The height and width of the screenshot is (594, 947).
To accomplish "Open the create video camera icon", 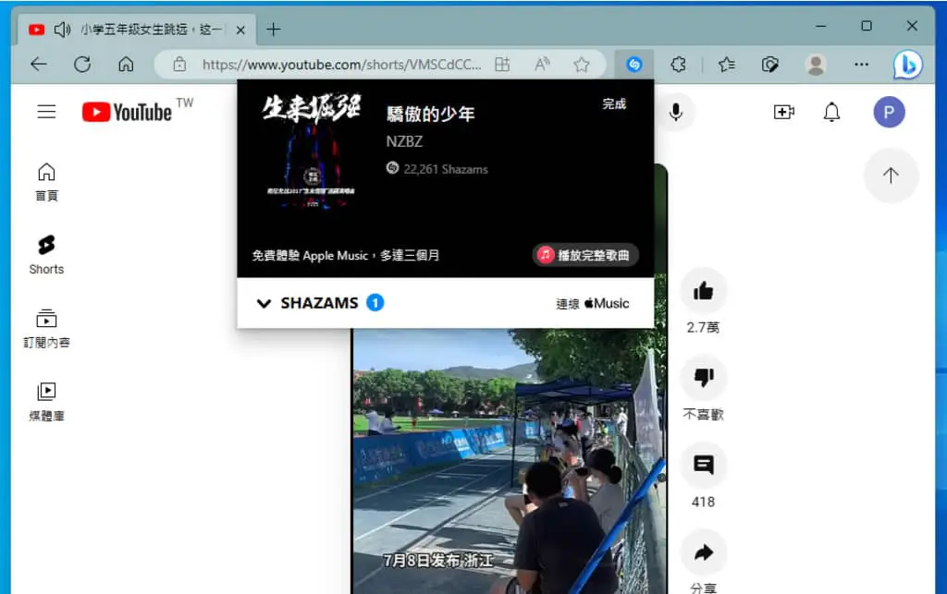I will click(783, 112).
